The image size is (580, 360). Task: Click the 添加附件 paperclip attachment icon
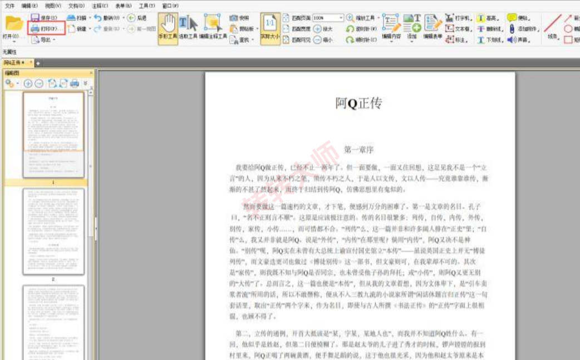point(512,28)
